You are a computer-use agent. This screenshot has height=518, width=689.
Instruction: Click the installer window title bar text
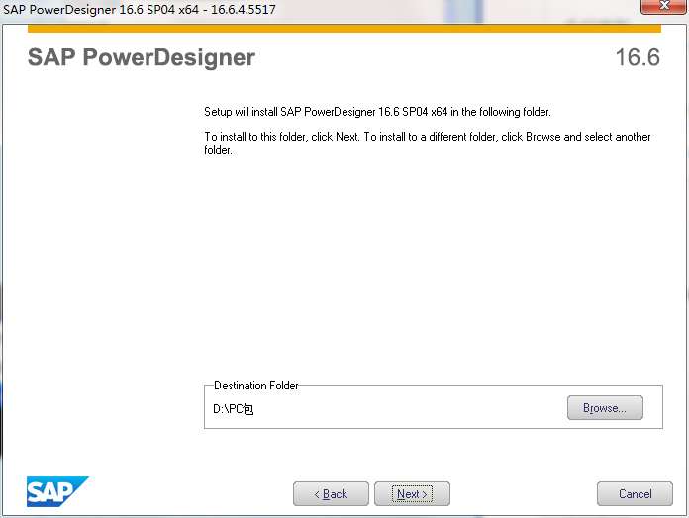(140, 9)
